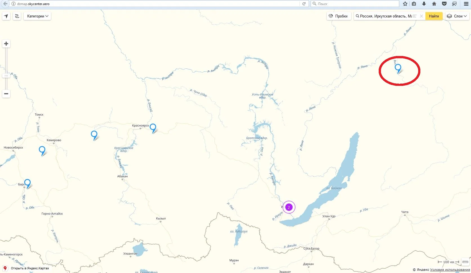
Task: Click the ruler handle on the zoom slider
Action: coord(6,75)
